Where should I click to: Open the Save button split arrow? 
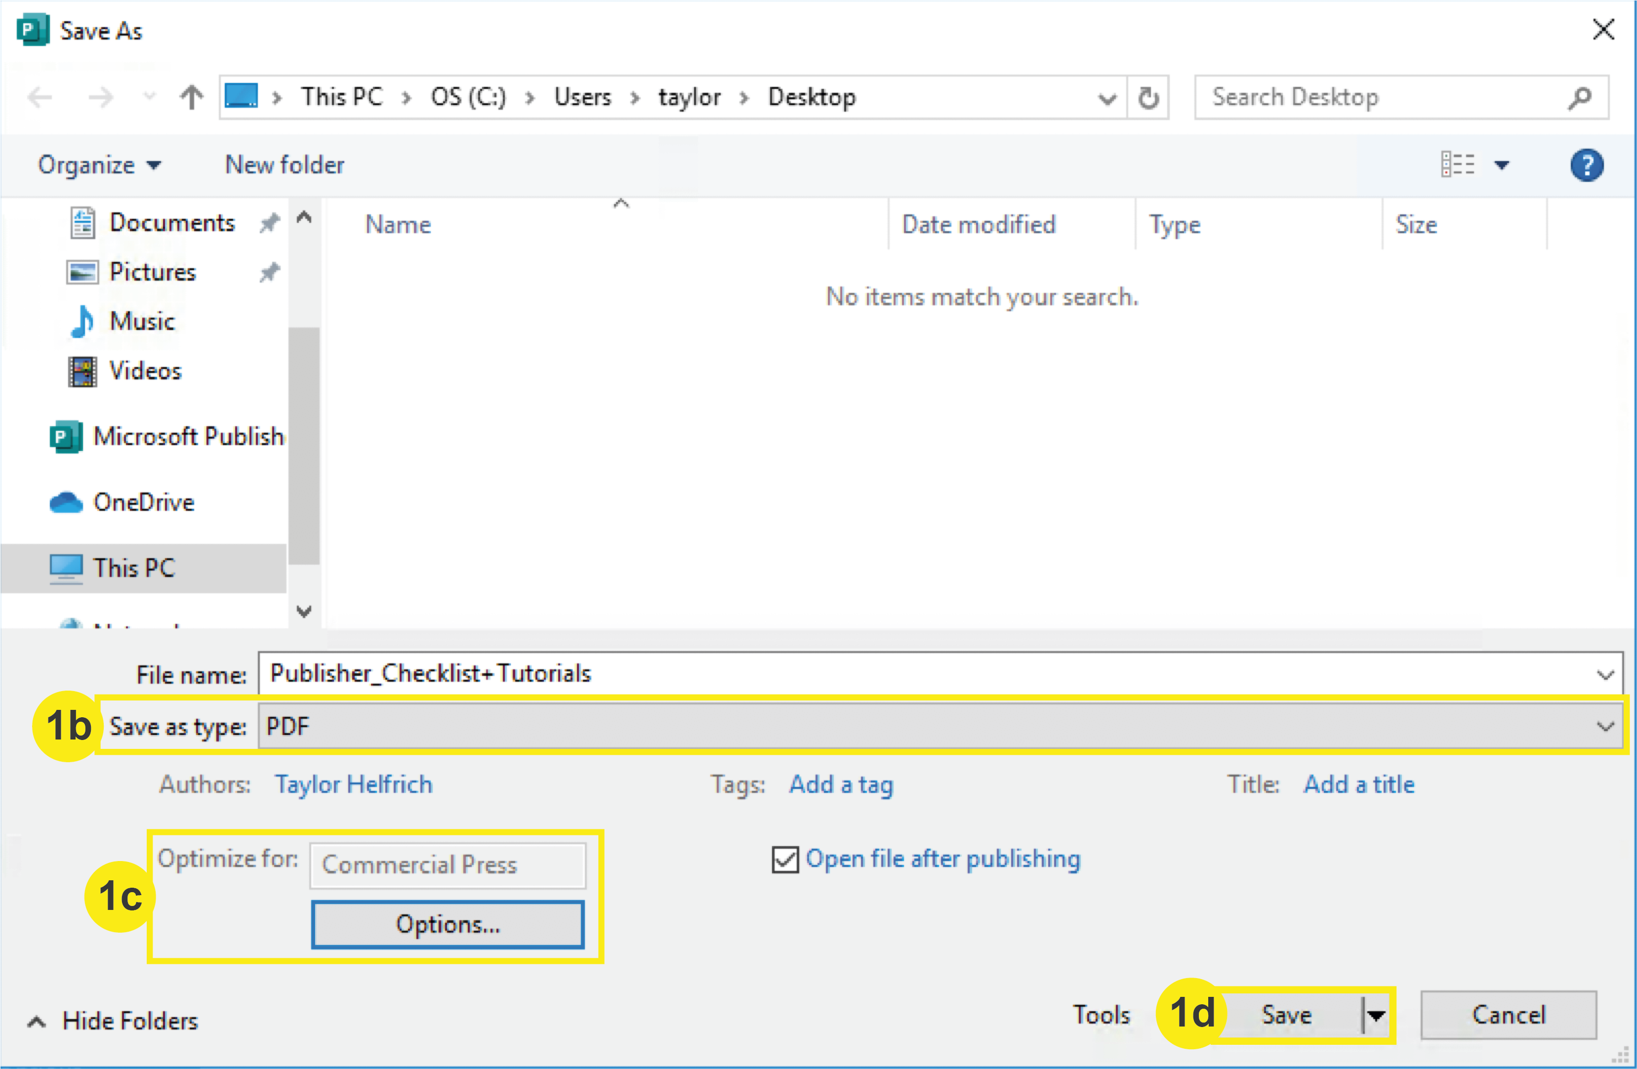1376,1015
